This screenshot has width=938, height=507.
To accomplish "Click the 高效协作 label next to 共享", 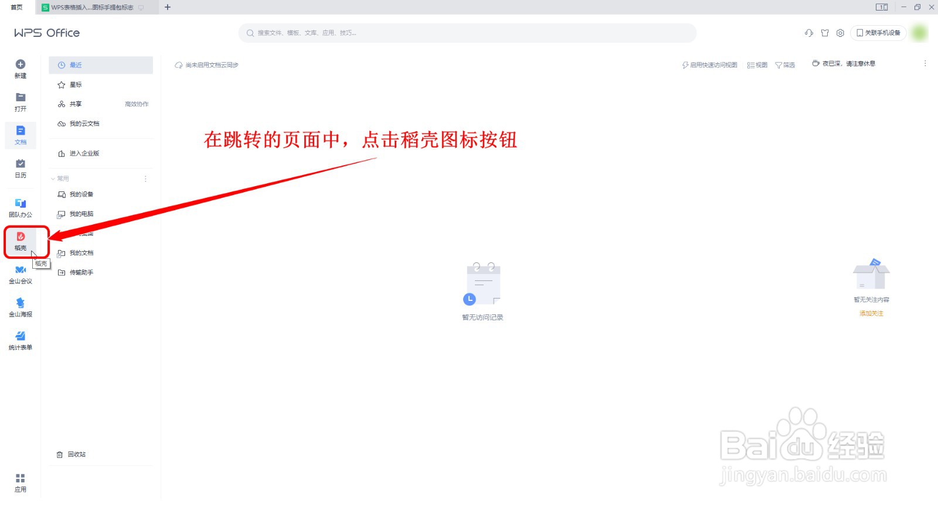I will pyautogui.click(x=137, y=104).
